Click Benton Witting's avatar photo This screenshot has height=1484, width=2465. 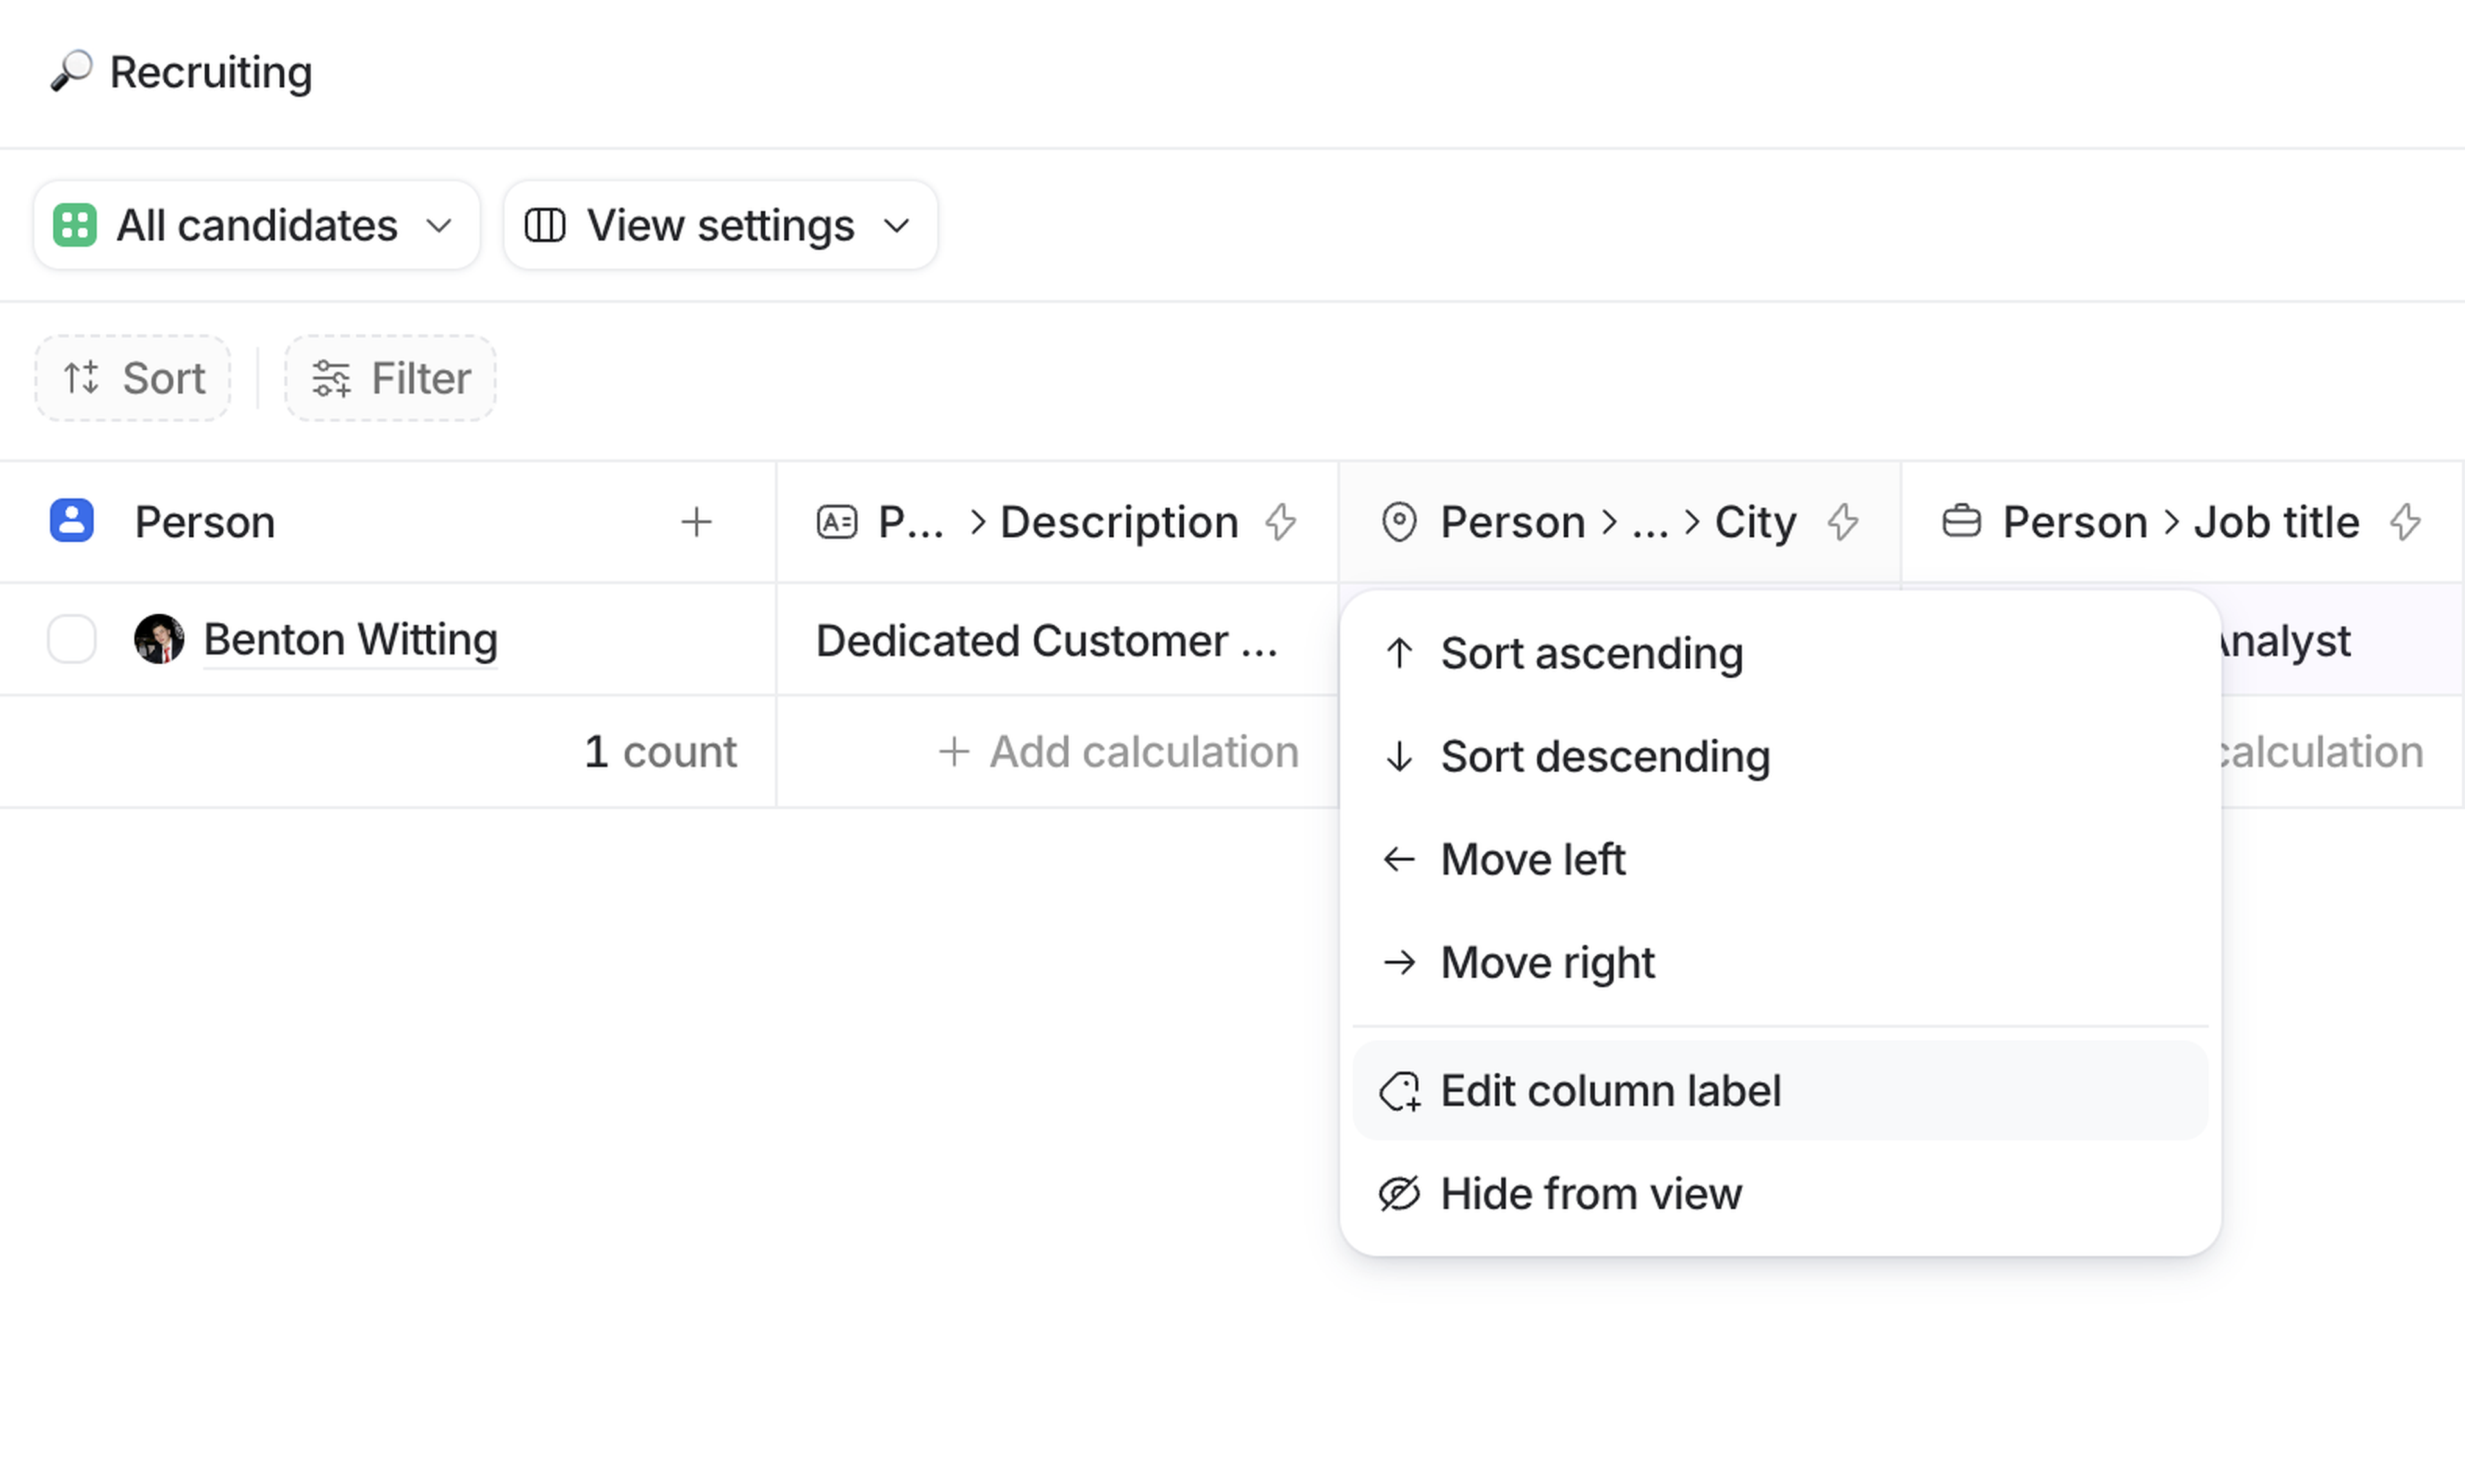tap(159, 639)
